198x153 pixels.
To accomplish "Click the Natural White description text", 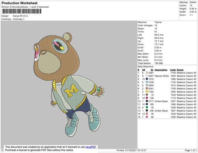I will point(162,76).
